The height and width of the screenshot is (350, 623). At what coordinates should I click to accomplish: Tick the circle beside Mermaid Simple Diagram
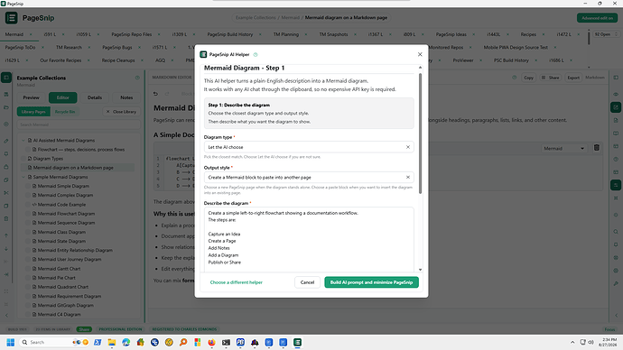point(28,186)
